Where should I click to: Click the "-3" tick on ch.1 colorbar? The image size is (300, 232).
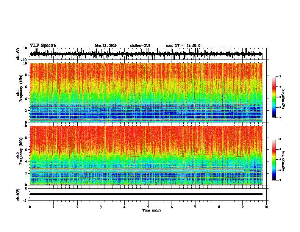(x=280, y=77)
